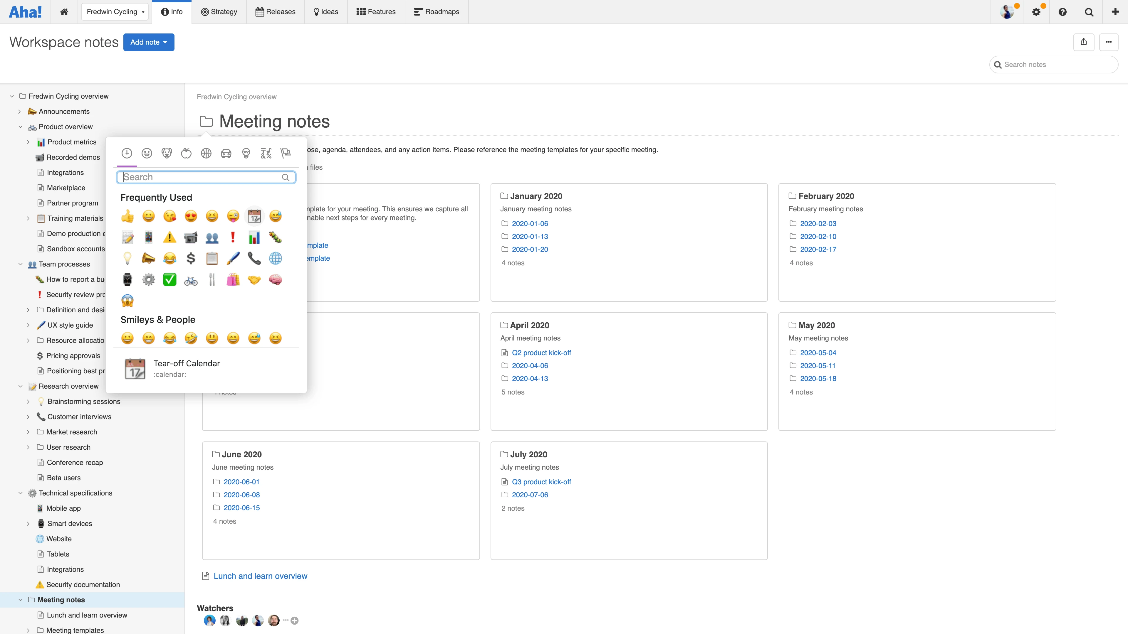The width and height of the screenshot is (1128, 634).
Task: Click the share/export icon button
Action: click(x=1083, y=42)
